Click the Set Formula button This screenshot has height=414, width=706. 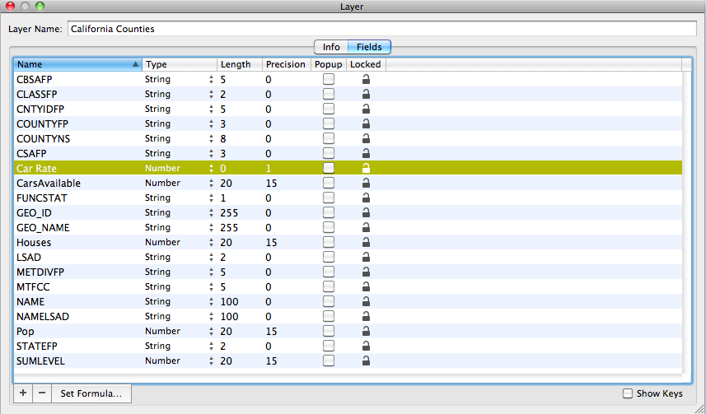pyautogui.click(x=91, y=393)
